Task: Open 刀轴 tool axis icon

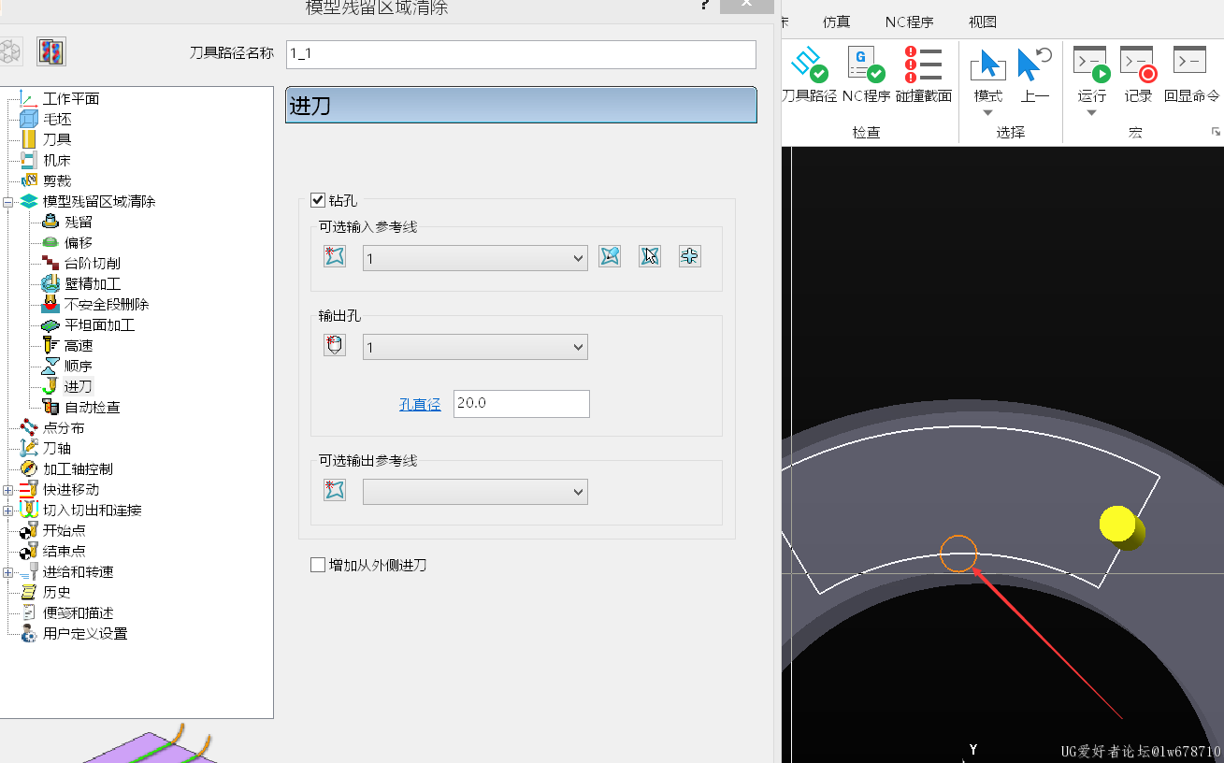Action: point(29,448)
